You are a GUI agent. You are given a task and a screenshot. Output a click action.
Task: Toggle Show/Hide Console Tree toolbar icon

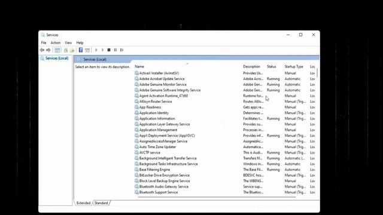coord(57,50)
